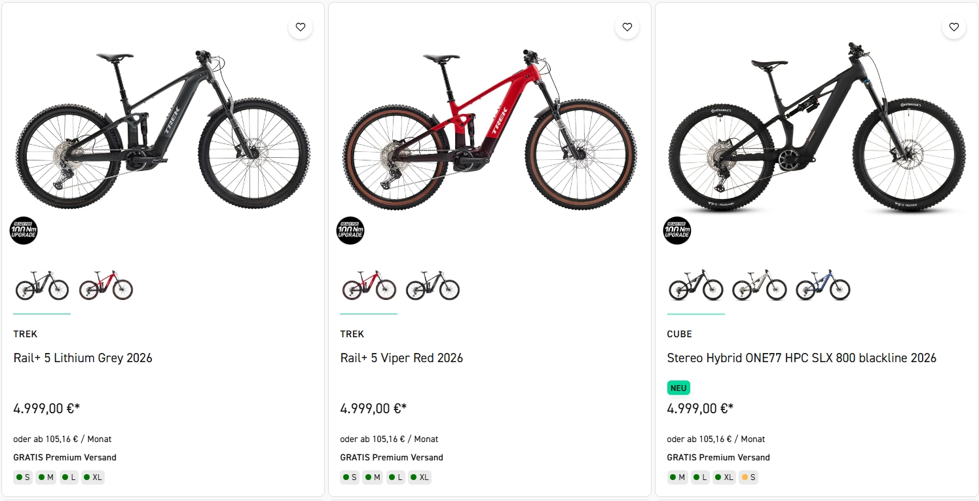Favorite the Trek Rail+ 5 Lithium Grey

tap(300, 27)
